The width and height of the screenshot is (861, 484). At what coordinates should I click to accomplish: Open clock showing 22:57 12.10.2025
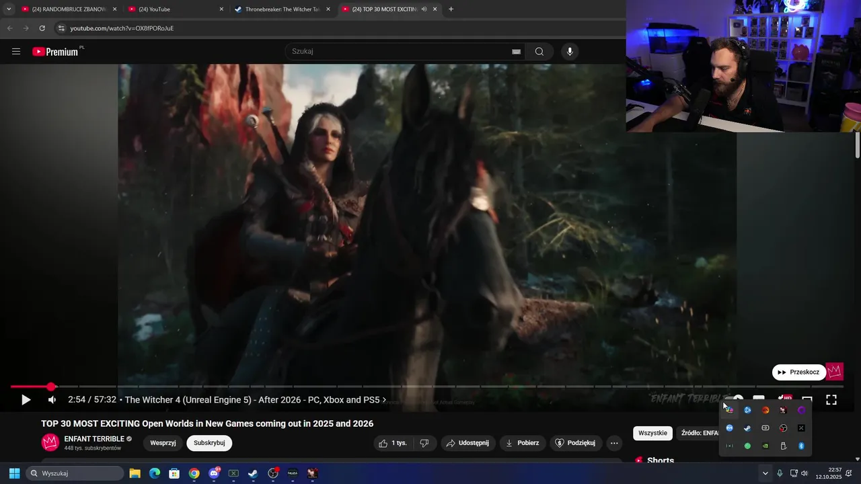[829, 473]
